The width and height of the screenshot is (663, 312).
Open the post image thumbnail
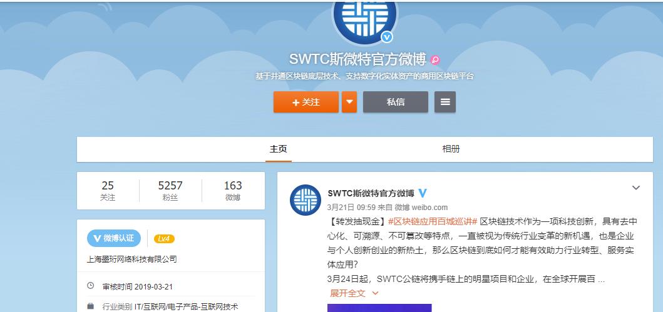tap(379, 308)
